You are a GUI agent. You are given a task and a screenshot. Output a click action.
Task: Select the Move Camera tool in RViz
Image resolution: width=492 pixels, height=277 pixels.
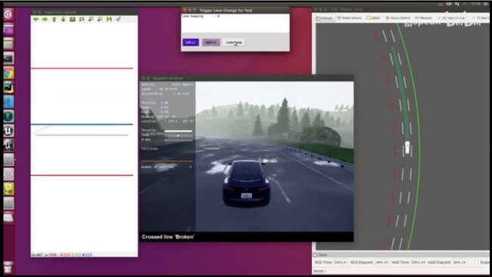[x=349, y=18]
